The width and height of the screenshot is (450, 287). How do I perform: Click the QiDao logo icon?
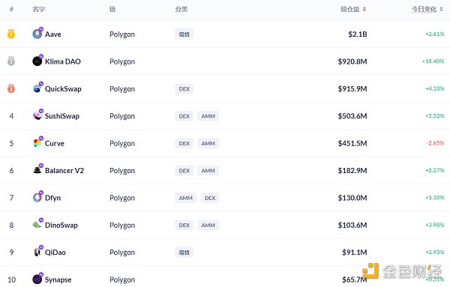click(37, 252)
